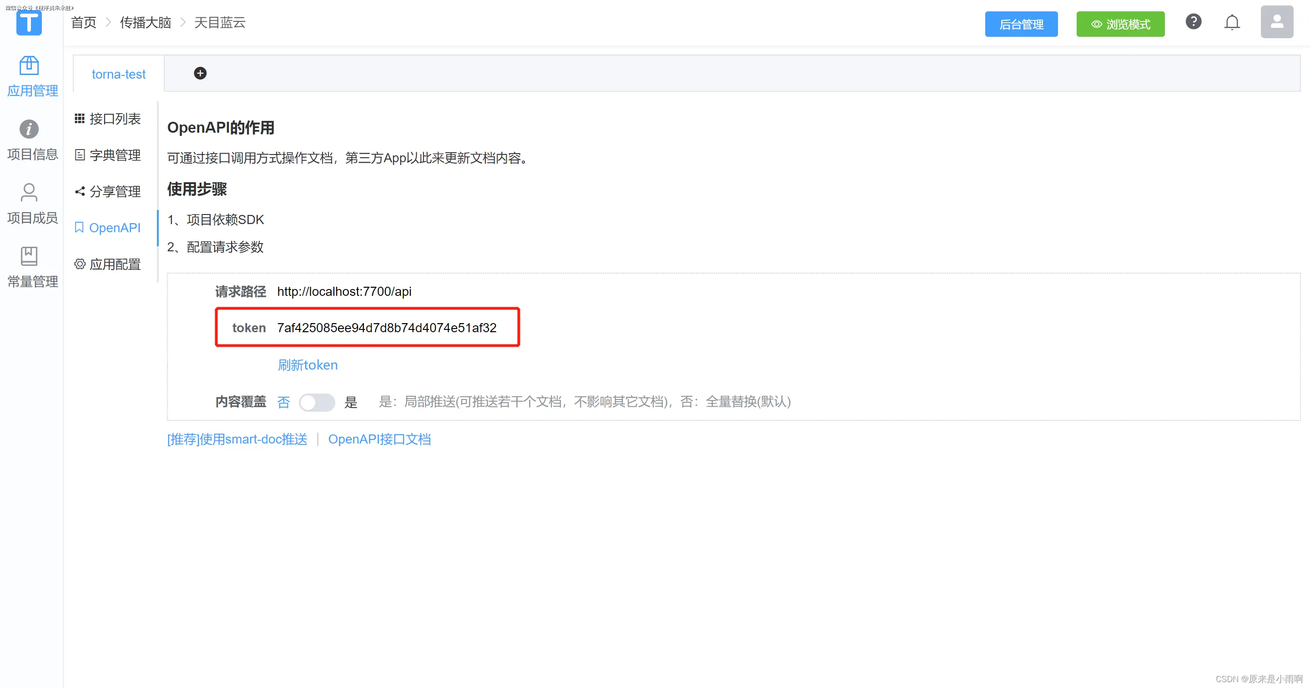Open 项目成员 person icon
The height and width of the screenshot is (688, 1310).
pos(29,193)
